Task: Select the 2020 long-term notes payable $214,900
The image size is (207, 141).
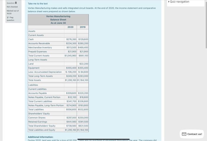Action: pos(72,106)
